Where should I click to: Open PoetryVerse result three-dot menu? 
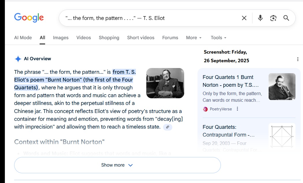pos(237,109)
